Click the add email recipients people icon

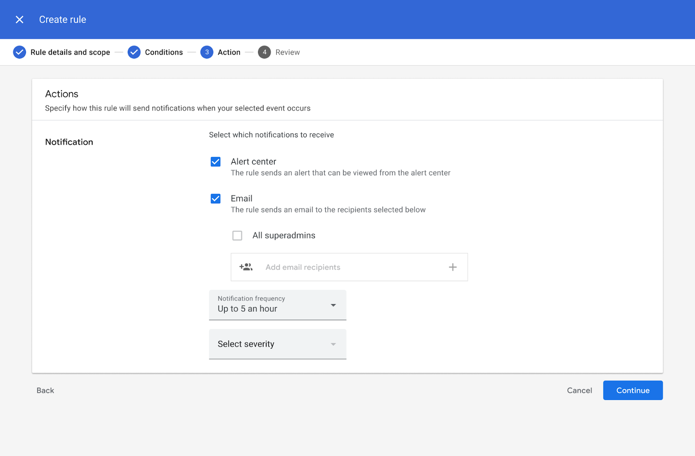tap(245, 267)
